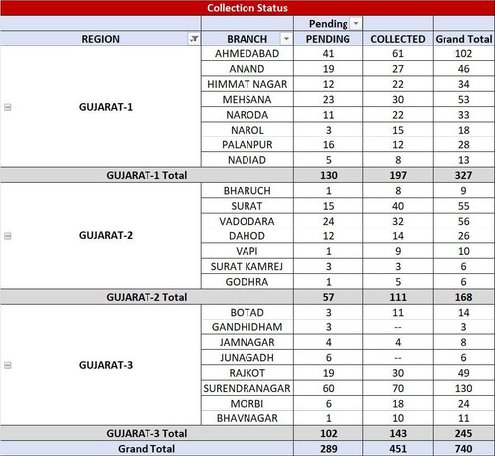This screenshot has height=456, width=495.
Task: Collapse the GUJARAT-1 group
Action: (8, 107)
